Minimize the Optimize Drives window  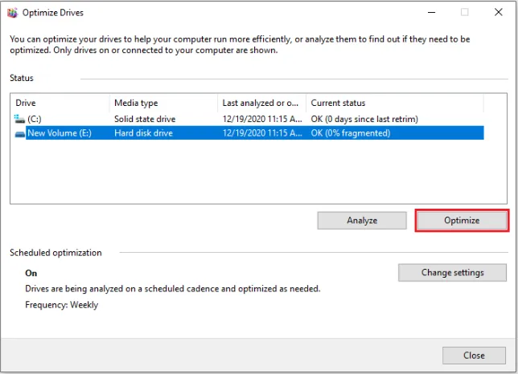(431, 13)
